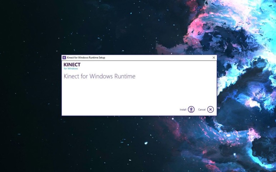The width and height of the screenshot is (276, 172).
Task: Click the word "Setup" in the title bar
Action: click(102, 58)
